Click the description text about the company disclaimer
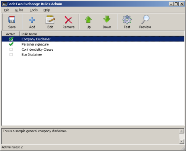 pyautogui.click(x=35, y=131)
